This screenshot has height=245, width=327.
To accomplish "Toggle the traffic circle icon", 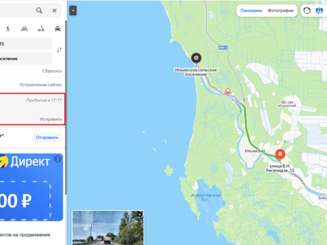I will 307,10.
